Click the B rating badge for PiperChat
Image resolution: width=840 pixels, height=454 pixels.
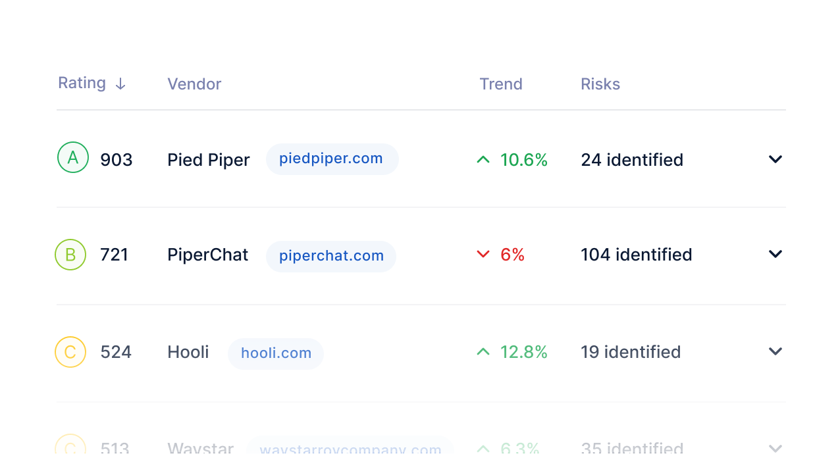[x=70, y=255]
